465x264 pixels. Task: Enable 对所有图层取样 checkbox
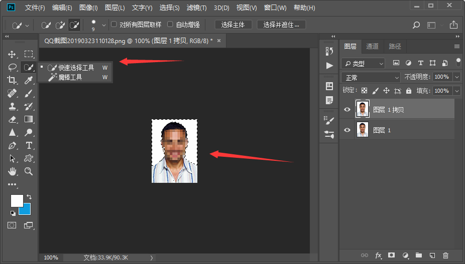pos(113,25)
